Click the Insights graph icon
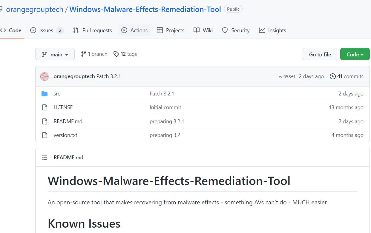The width and height of the screenshot is (371, 233). [x=262, y=30]
